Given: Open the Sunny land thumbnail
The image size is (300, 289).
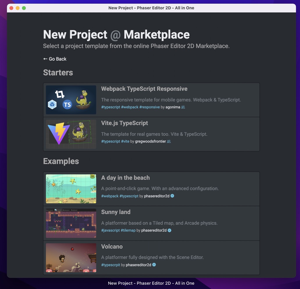Looking at the screenshot, I should pos(71,223).
